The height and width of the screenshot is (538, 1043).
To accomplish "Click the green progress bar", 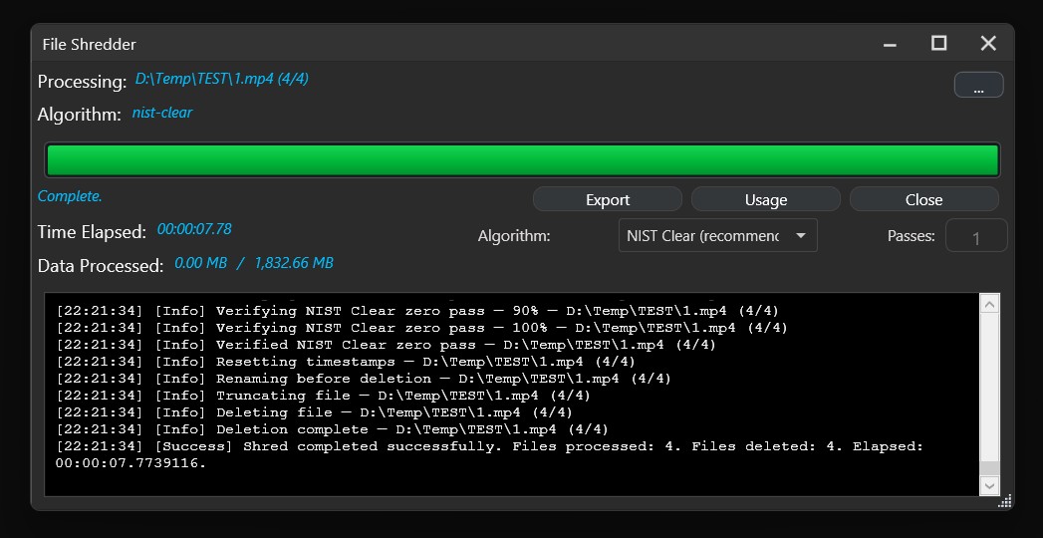I will [x=522, y=160].
